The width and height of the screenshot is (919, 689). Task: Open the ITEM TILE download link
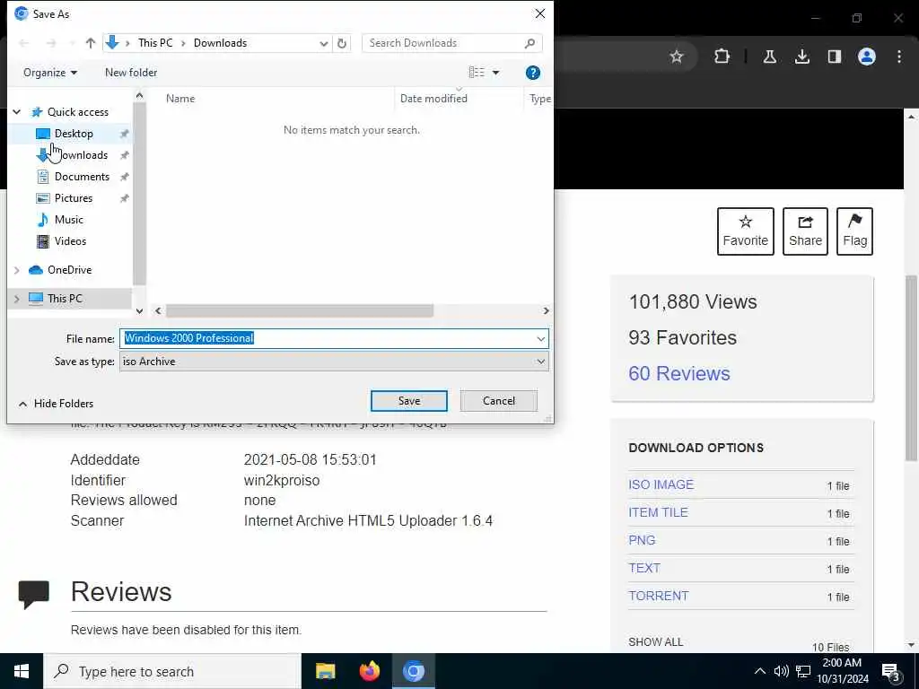click(x=658, y=512)
